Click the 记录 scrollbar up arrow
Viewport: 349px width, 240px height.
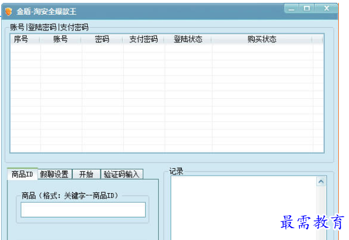click(x=321, y=182)
